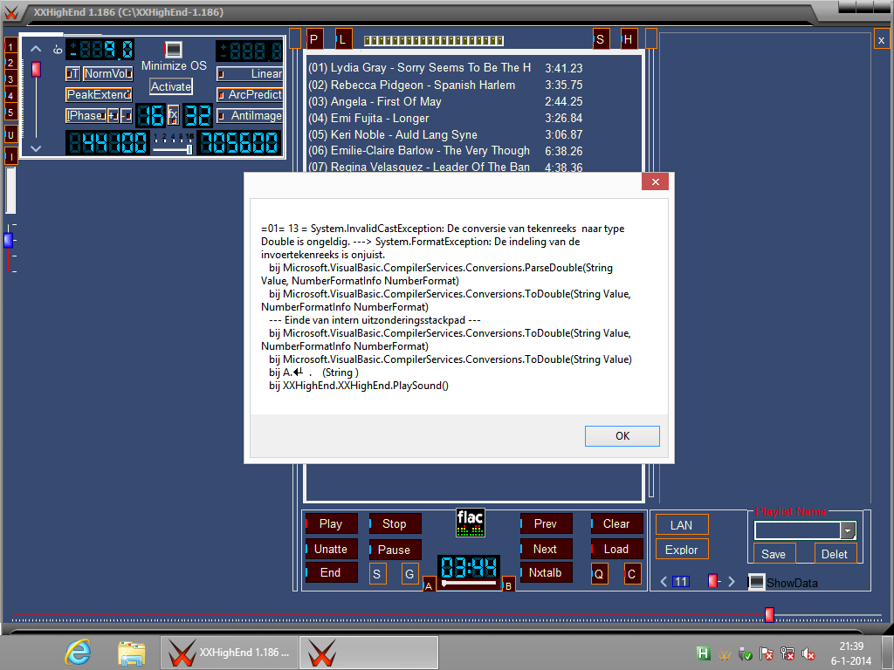Go to the previous track with Prev

pyautogui.click(x=546, y=523)
